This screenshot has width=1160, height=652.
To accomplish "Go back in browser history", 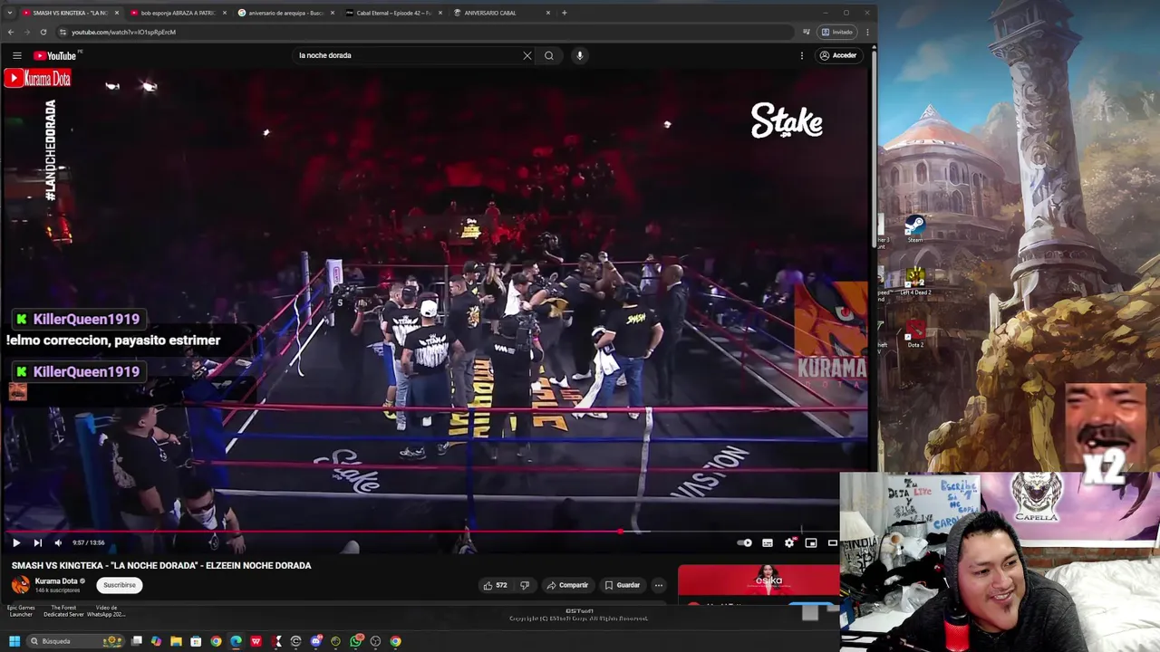I will tap(11, 32).
